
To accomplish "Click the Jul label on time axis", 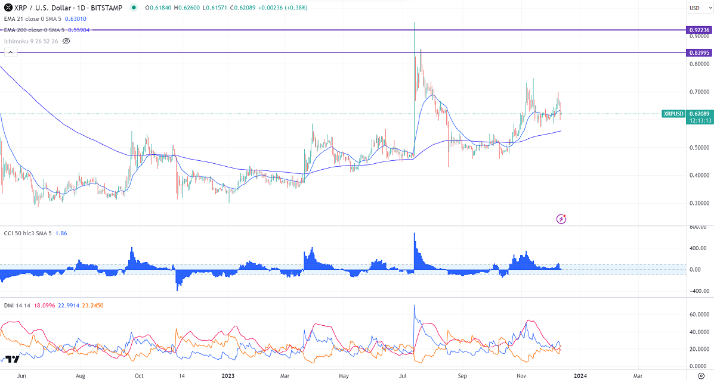I will (x=403, y=376).
